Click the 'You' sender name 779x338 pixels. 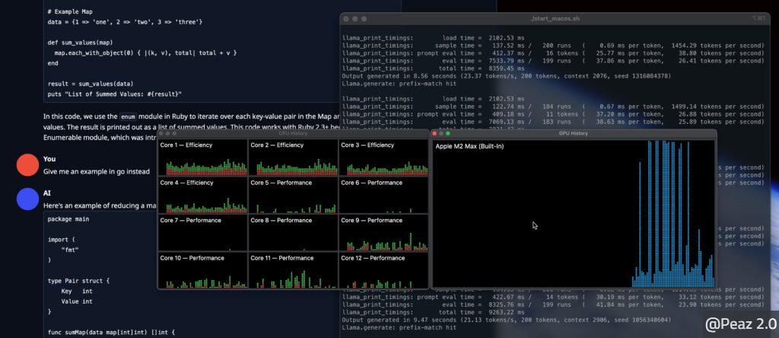(49, 159)
